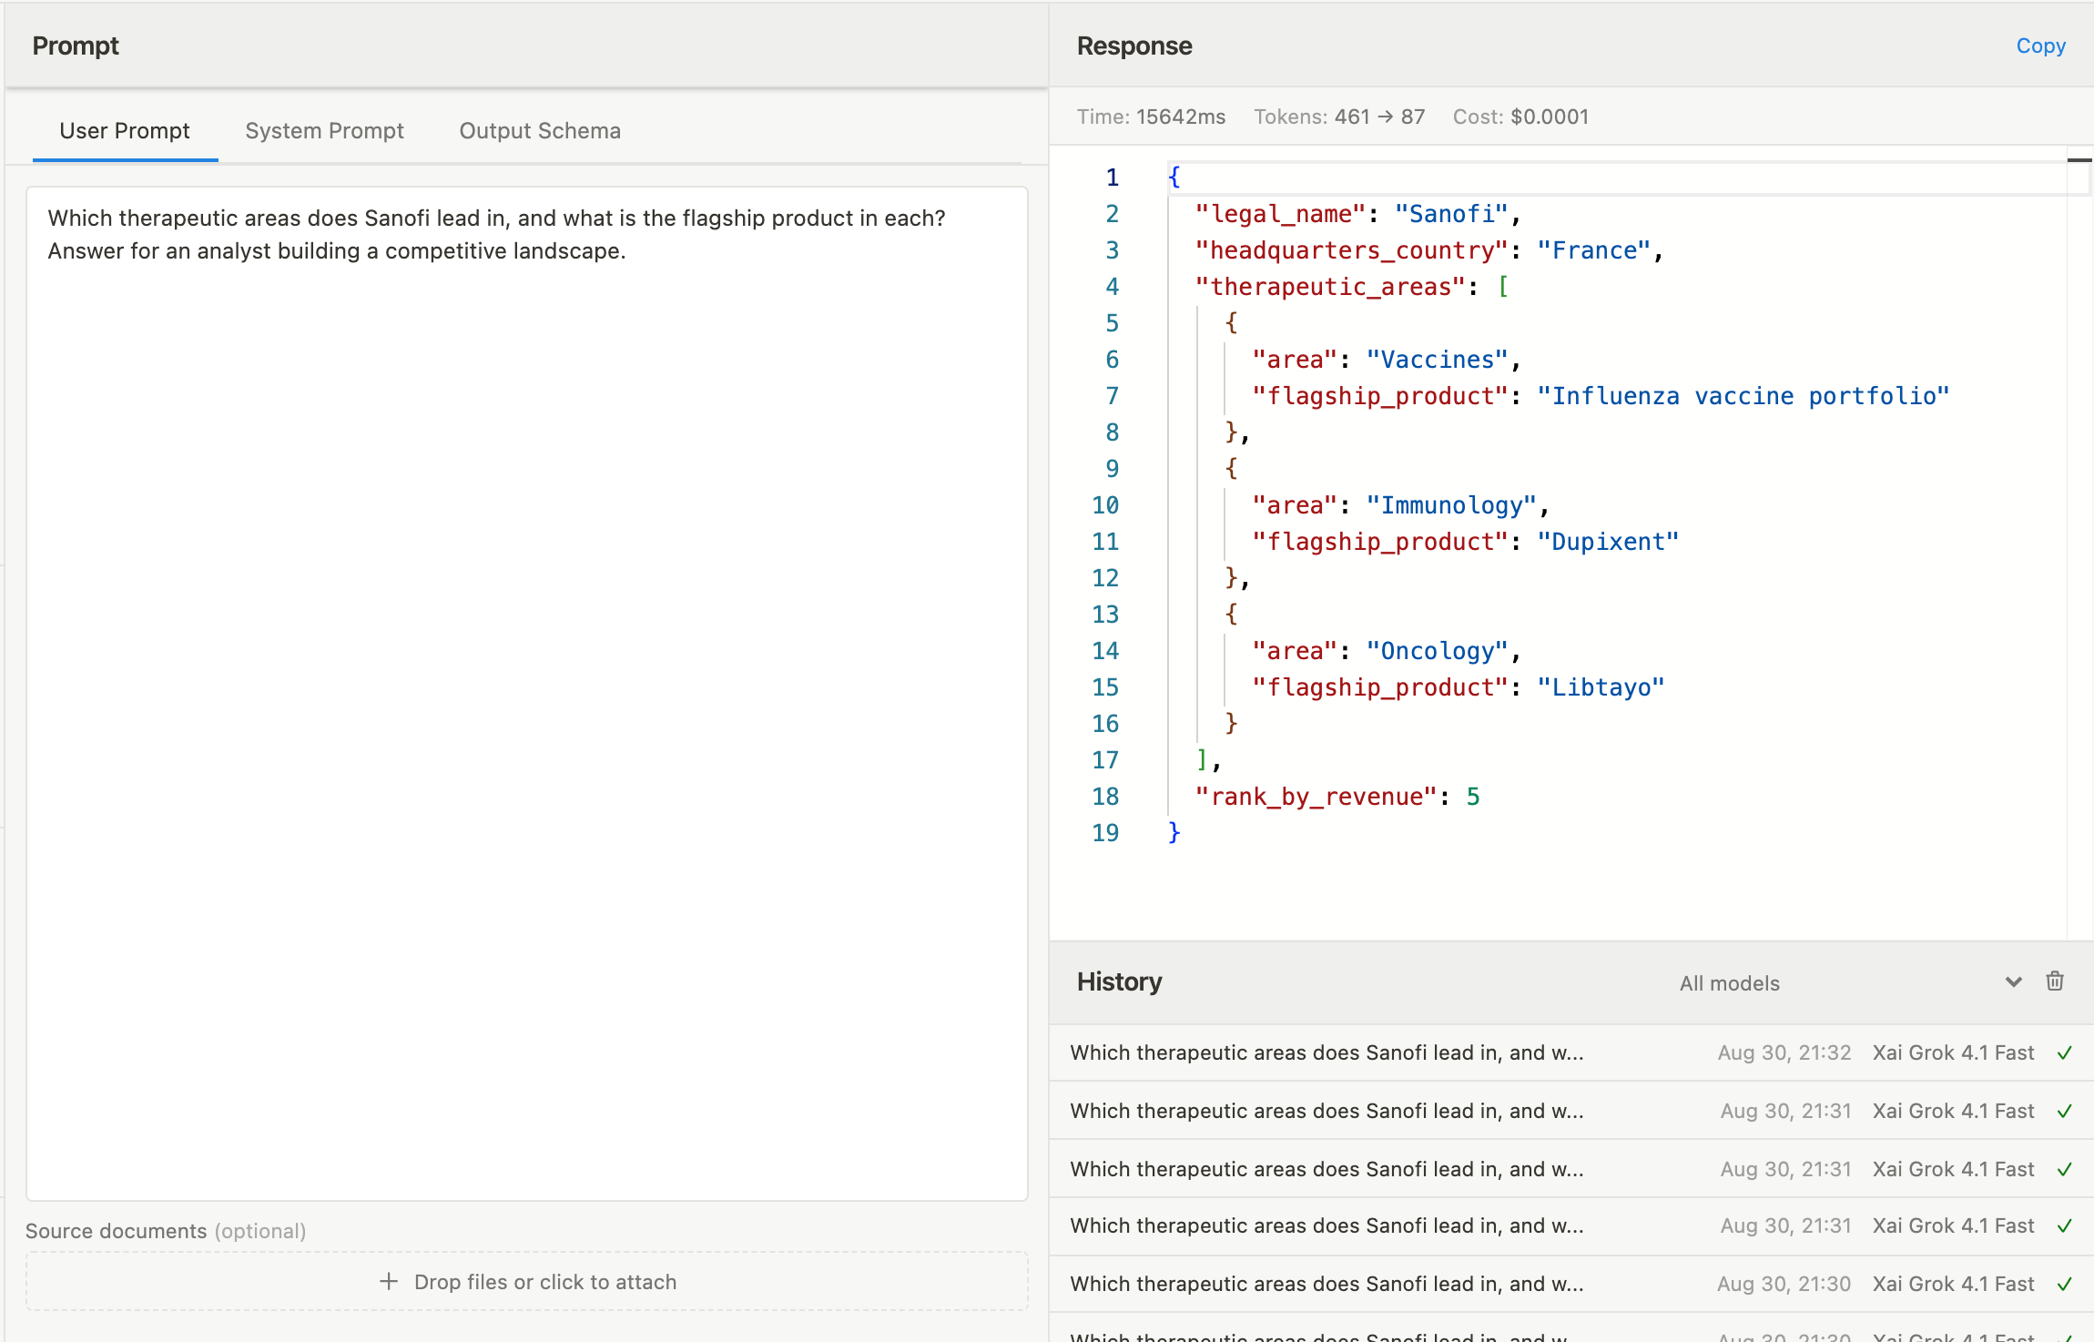Click the "Libtayo" value in the response
2094x1342 pixels.
click(x=1601, y=687)
